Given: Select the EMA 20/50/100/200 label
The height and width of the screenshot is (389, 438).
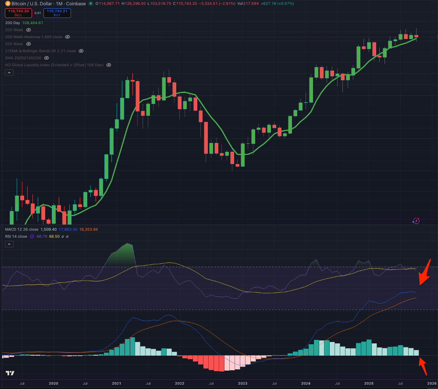Looking at the screenshot, I should pos(23,58).
